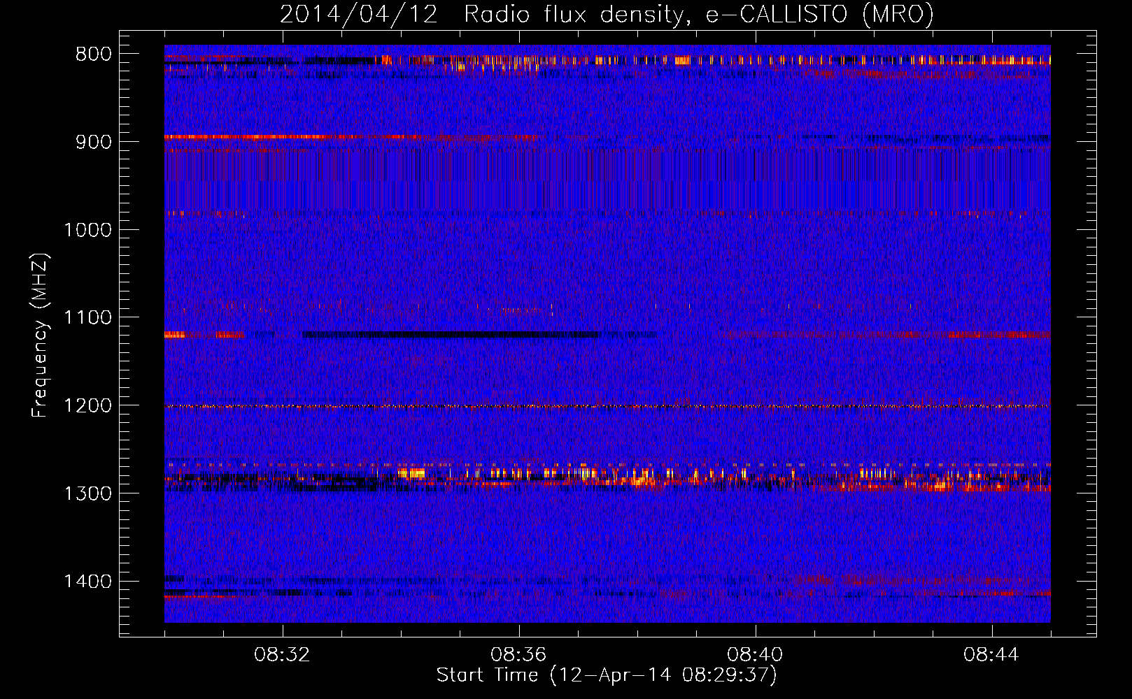Click the 08:44 time tick label
Image resolution: width=1132 pixels, height=699 pixels.
[x=991, y=655]
